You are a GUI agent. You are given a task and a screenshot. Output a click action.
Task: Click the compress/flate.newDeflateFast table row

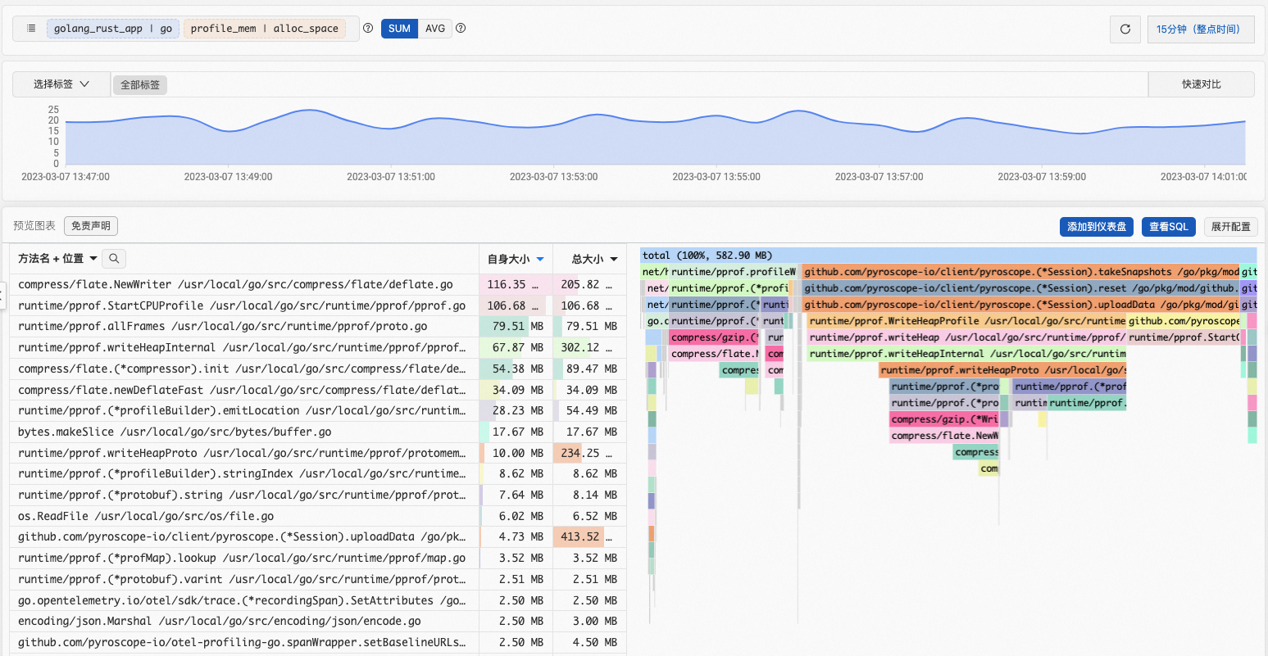(x=318, y=390)
